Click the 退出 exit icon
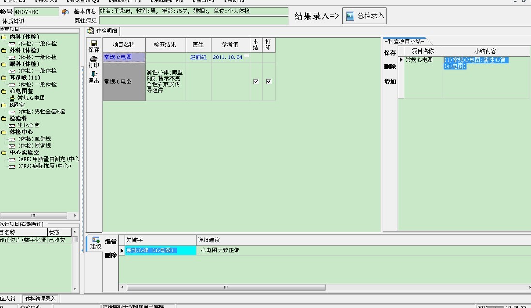Screen dimensions: 531x308 pyautogui.click(x=94, y=74)
